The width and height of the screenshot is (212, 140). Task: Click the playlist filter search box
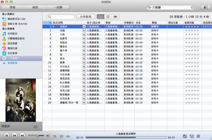click(61, 17)
